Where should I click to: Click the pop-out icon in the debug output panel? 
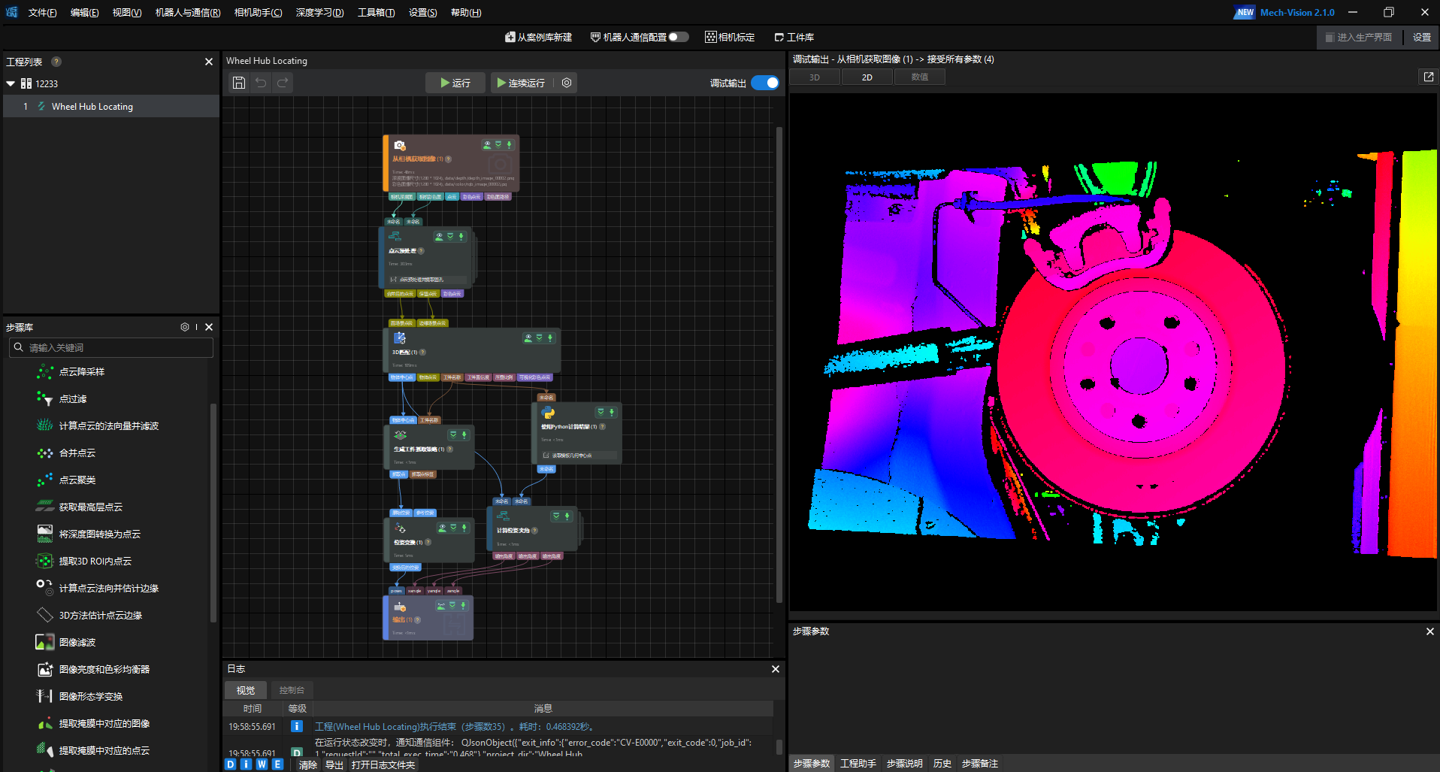[x=1428, y=77]
